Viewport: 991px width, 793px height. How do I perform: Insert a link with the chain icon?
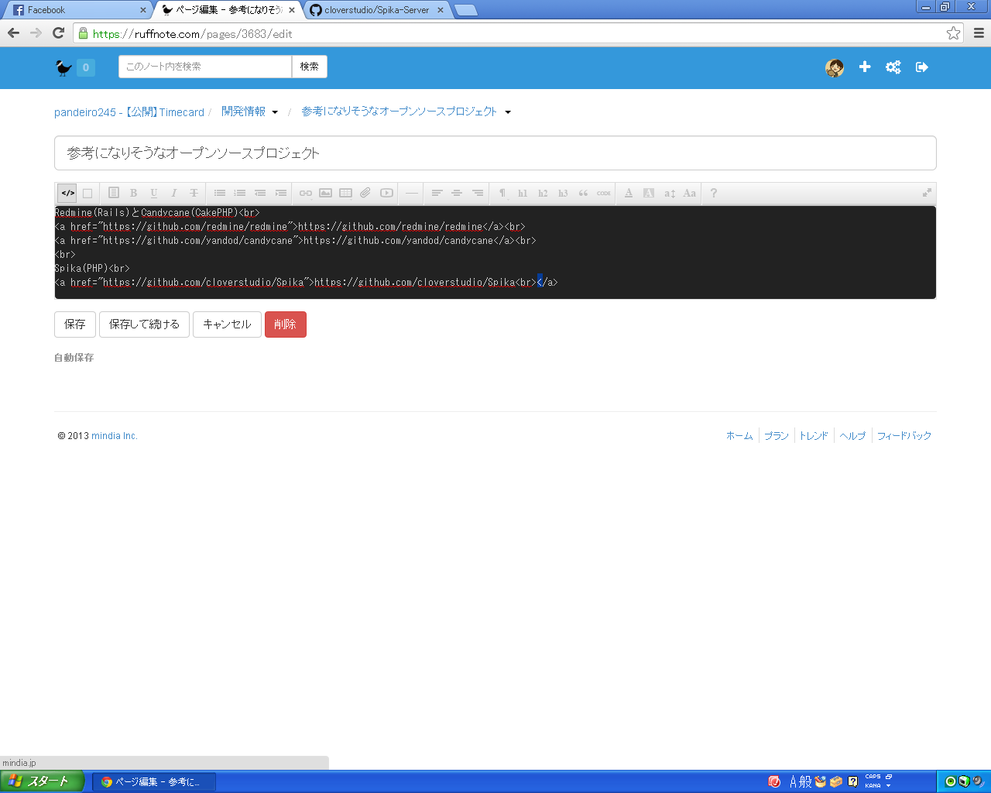[x=306, y=193]
